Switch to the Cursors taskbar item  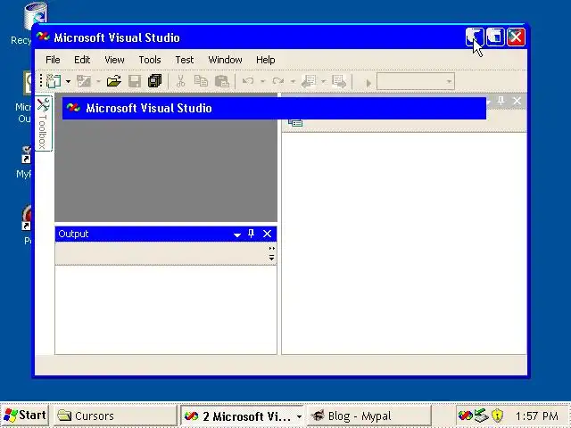(x=115, y=416)
